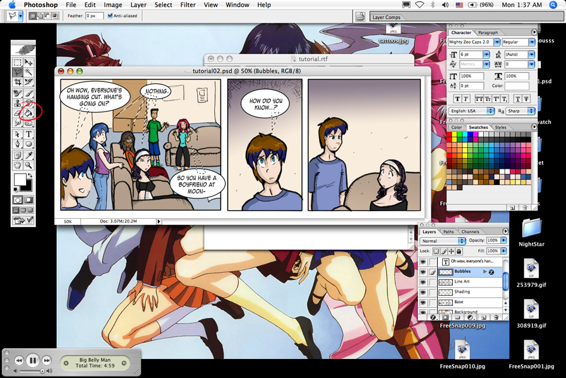The image size is (566, 378).
Task: Toggle lock transparent pixels
Action: click(436, 251)
